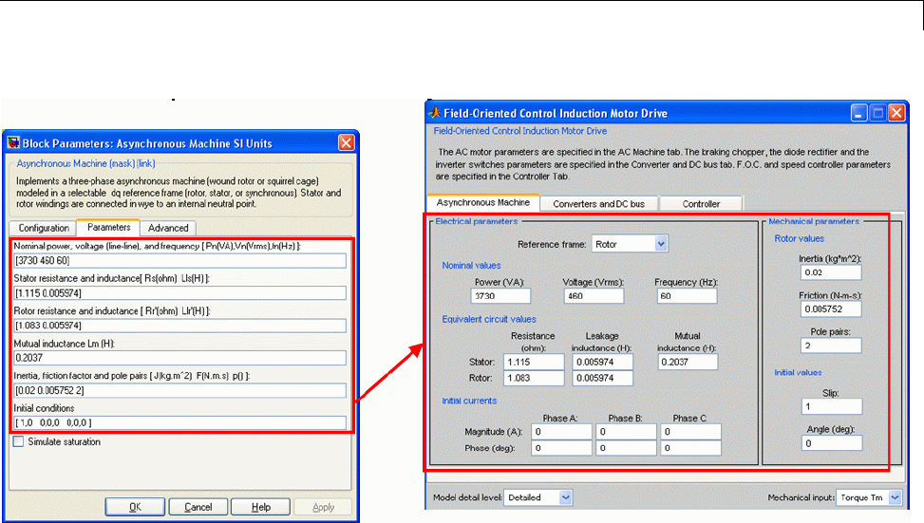Image resolution: width=924 pixels, height=523 pixels.
Task: Click the Asynchronous Machine (mask) (link) text
Action: pos(85,163)
